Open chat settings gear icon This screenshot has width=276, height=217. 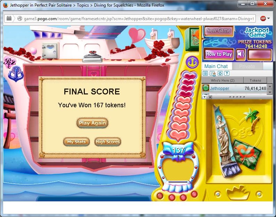(x=220, y=74)
